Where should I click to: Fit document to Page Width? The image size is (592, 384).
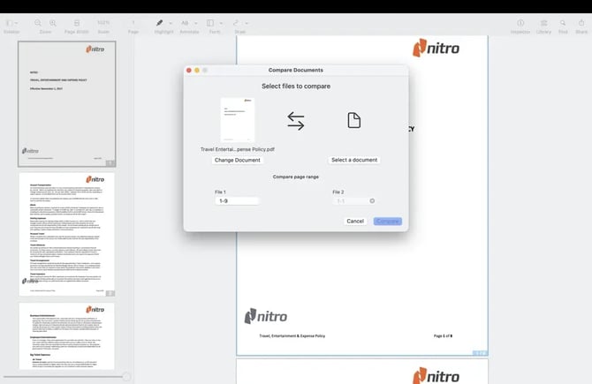77,23
